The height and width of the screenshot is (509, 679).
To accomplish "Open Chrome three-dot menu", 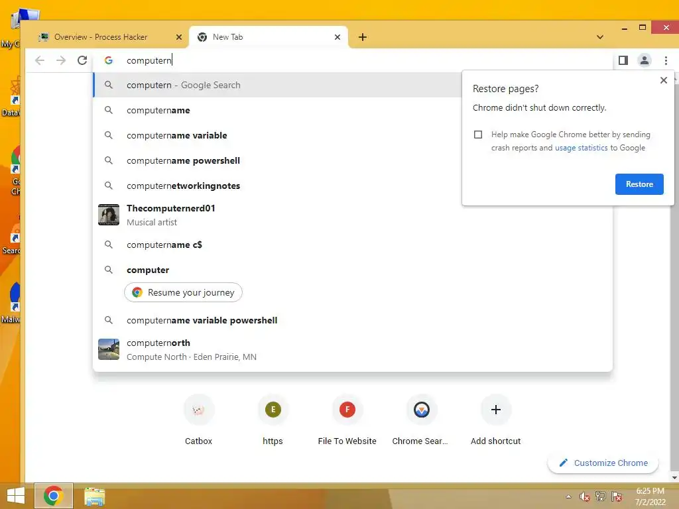I will coord(666,60).
